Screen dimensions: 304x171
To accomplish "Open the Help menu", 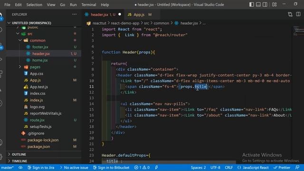I will click(104, 5).
